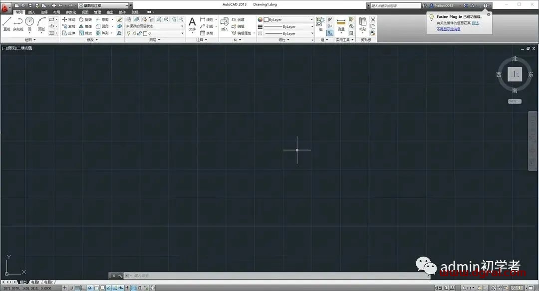Click the Fillet (圆角) tool
The height and width of the screenshot is (291, 539).
(x=102, y=26)
